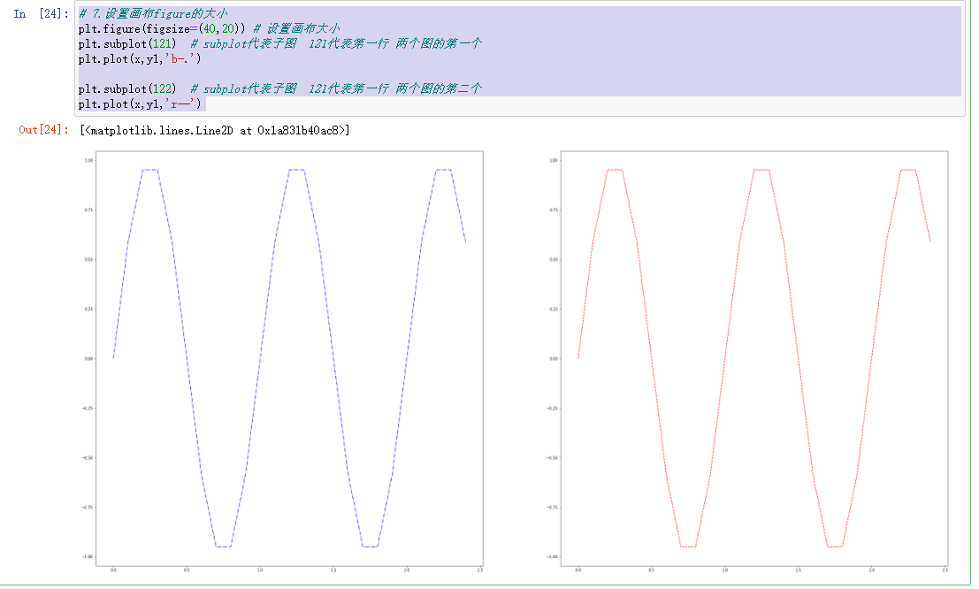Click the number 122 in second subplot call

(x=163, y=88)
